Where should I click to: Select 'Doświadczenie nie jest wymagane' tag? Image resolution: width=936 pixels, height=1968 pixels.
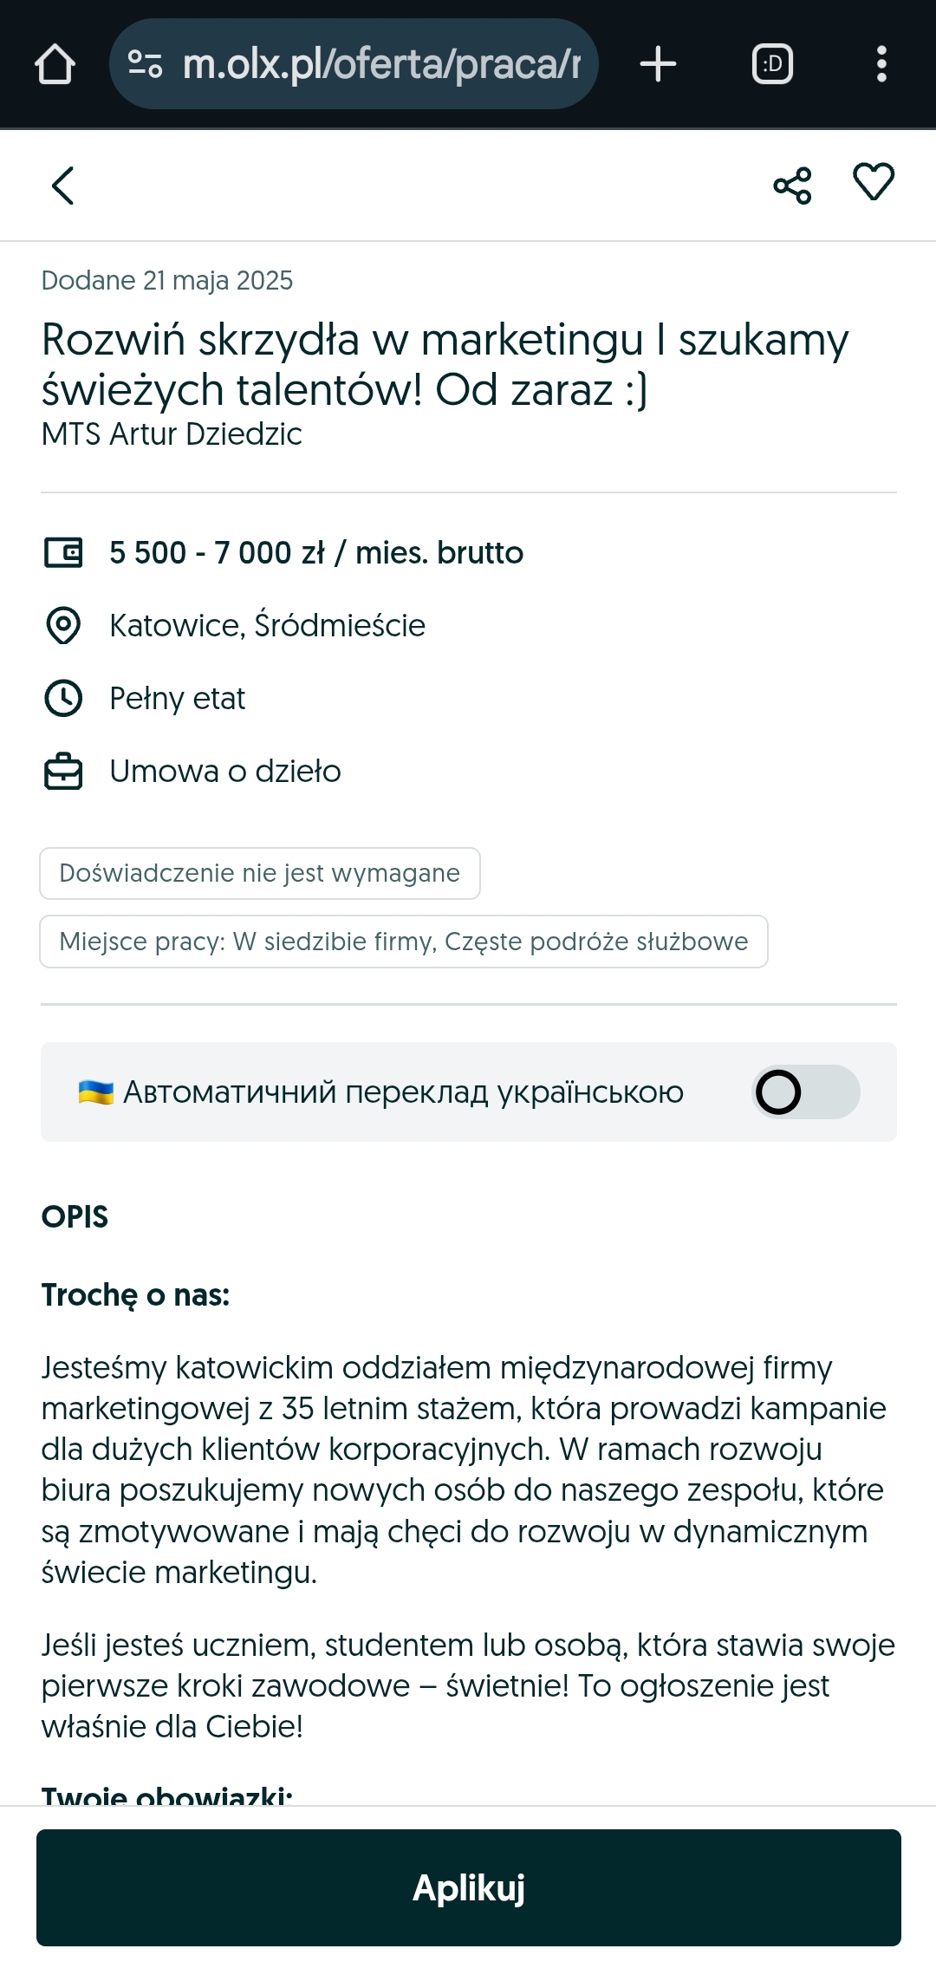pyautogui.click(x=259, y=873)
